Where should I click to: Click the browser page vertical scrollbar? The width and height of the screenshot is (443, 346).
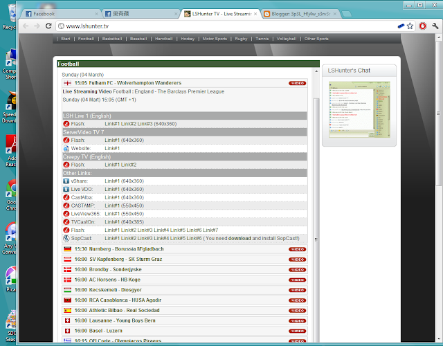click(x=438, y=113)
